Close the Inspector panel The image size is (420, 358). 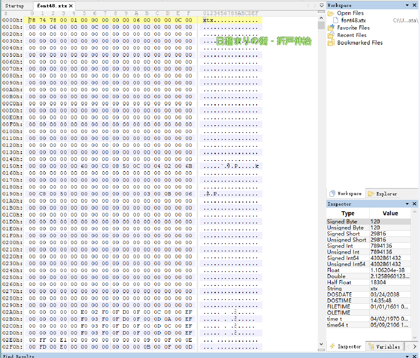pos(414,204)
